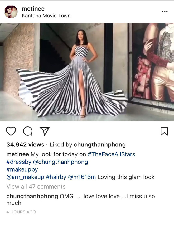The image size is (174, 230).
Task: Open Kantana Movie Town location
Action: coord(46,16)
